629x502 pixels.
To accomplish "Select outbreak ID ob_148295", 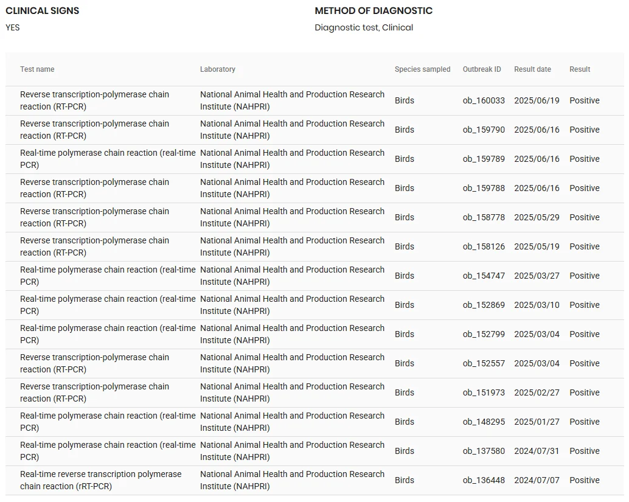I will point(484,422).
